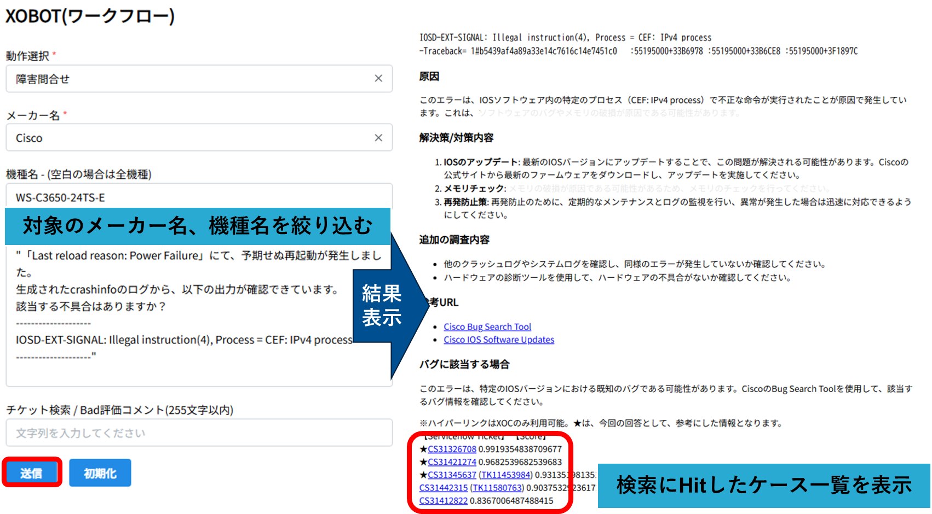Open ticket link CS31326708
This screenshot has width=932, height=514.
452,449
